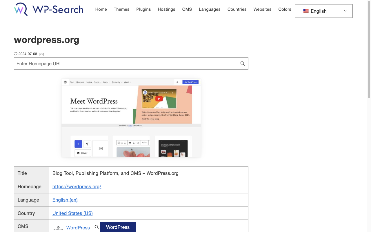Click the English (en) language link

(65, 200)
